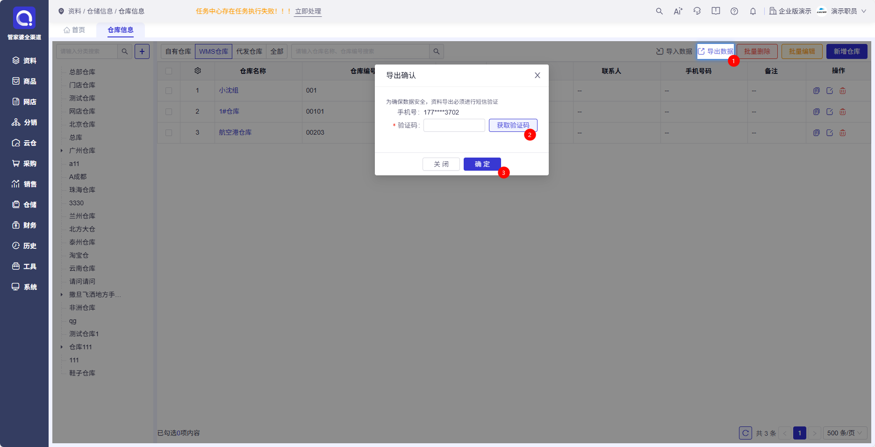Filter by 代发仓库 tab

click(249, 51)
